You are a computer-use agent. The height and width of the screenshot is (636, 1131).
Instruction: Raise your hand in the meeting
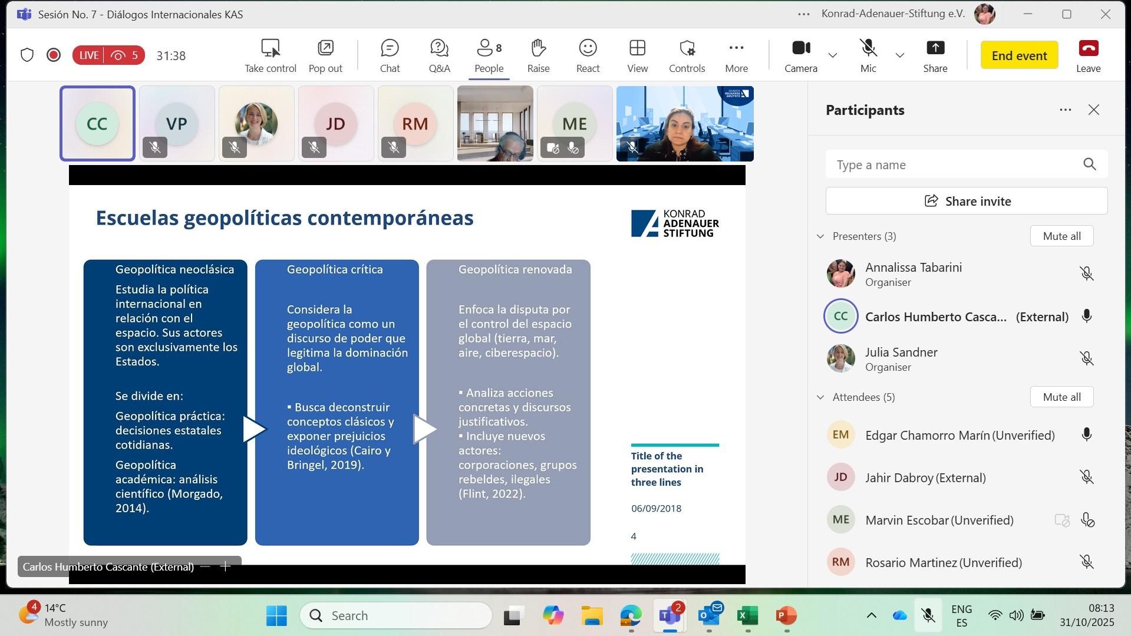pos(538,55)
